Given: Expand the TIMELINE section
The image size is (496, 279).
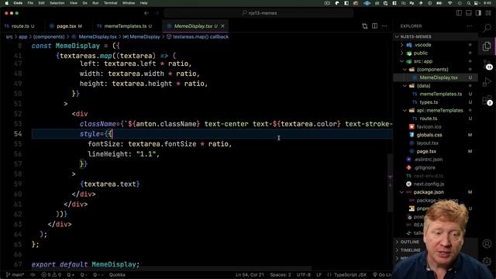Looking at the screenshot, I should pyautogui.click(x=410, y=250).
